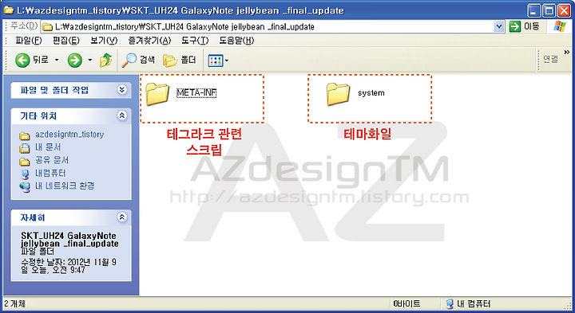The height and width of the screenshot is (313, 575).
Task: Expand the 파일 및 폴더 작업 panel
Action: pyautogui.click(x=121, y=89)
